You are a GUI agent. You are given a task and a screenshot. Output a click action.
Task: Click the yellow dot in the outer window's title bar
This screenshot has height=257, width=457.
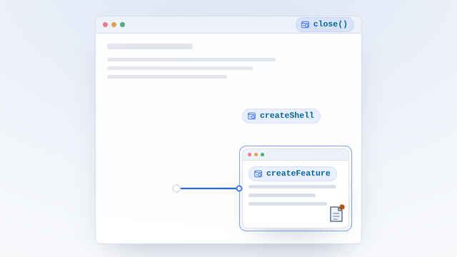tap(114, 25)
